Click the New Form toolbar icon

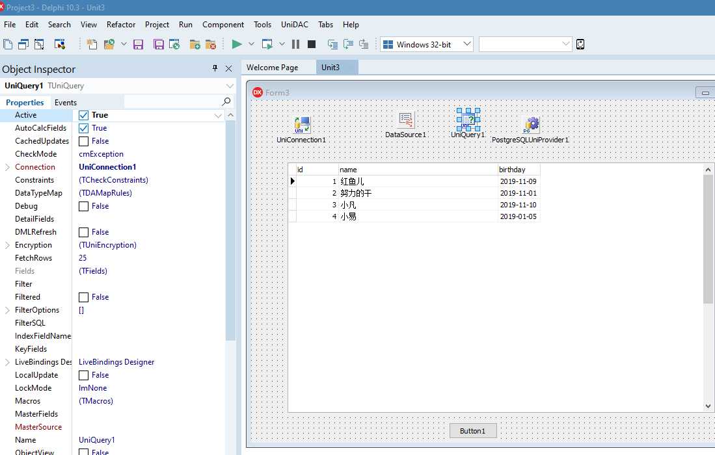pyautogui.click(x=60, y=44)
